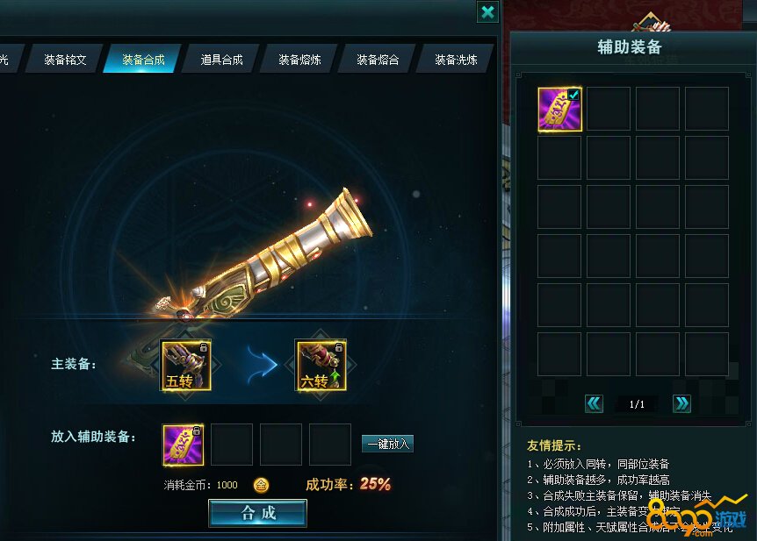
Task: Open the 装备熔合 tab
Action: (x=378, y=60)
